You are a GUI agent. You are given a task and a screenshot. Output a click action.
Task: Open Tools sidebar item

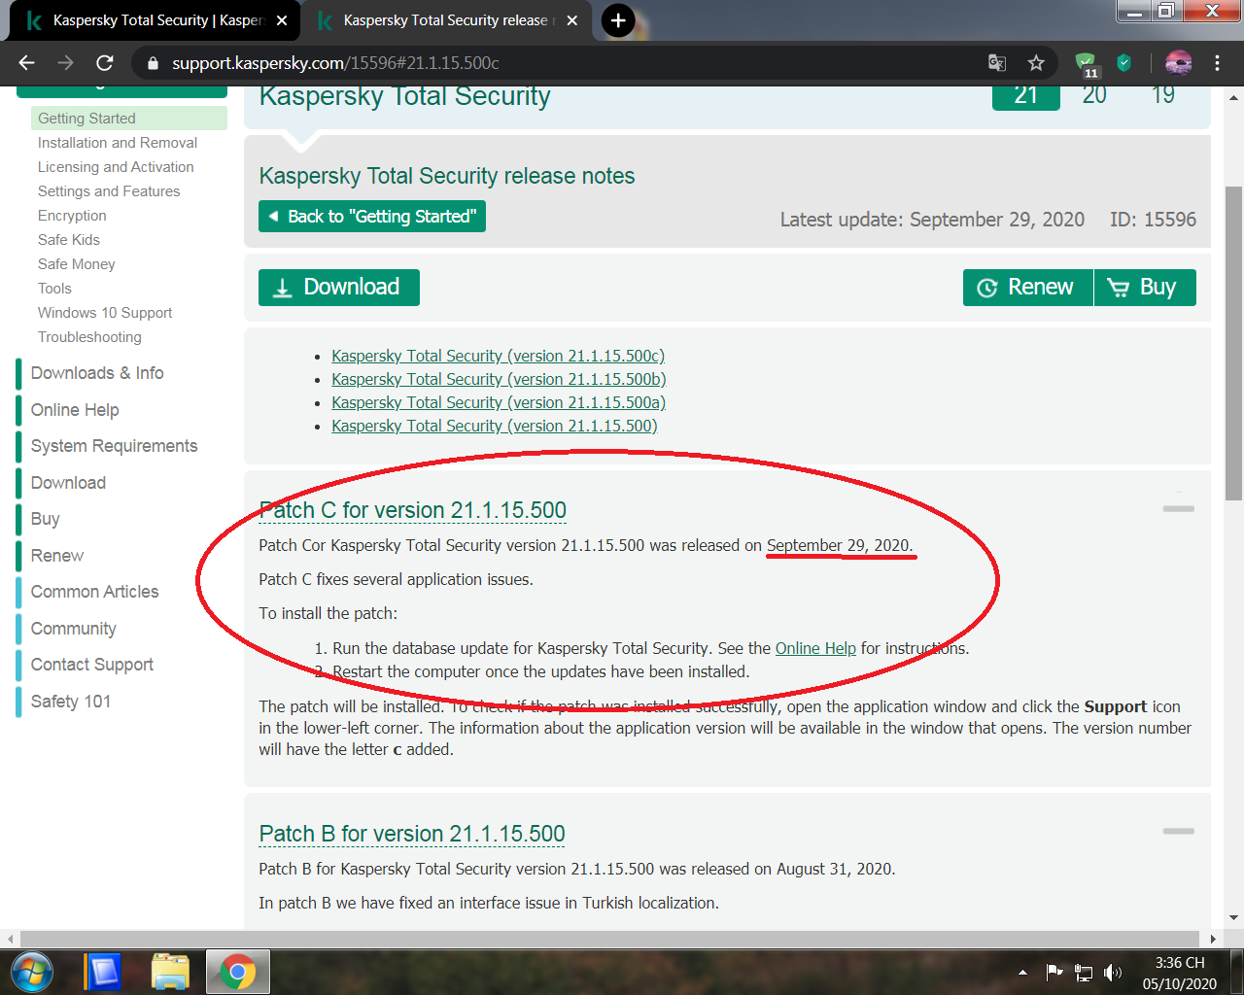point(54,289)
